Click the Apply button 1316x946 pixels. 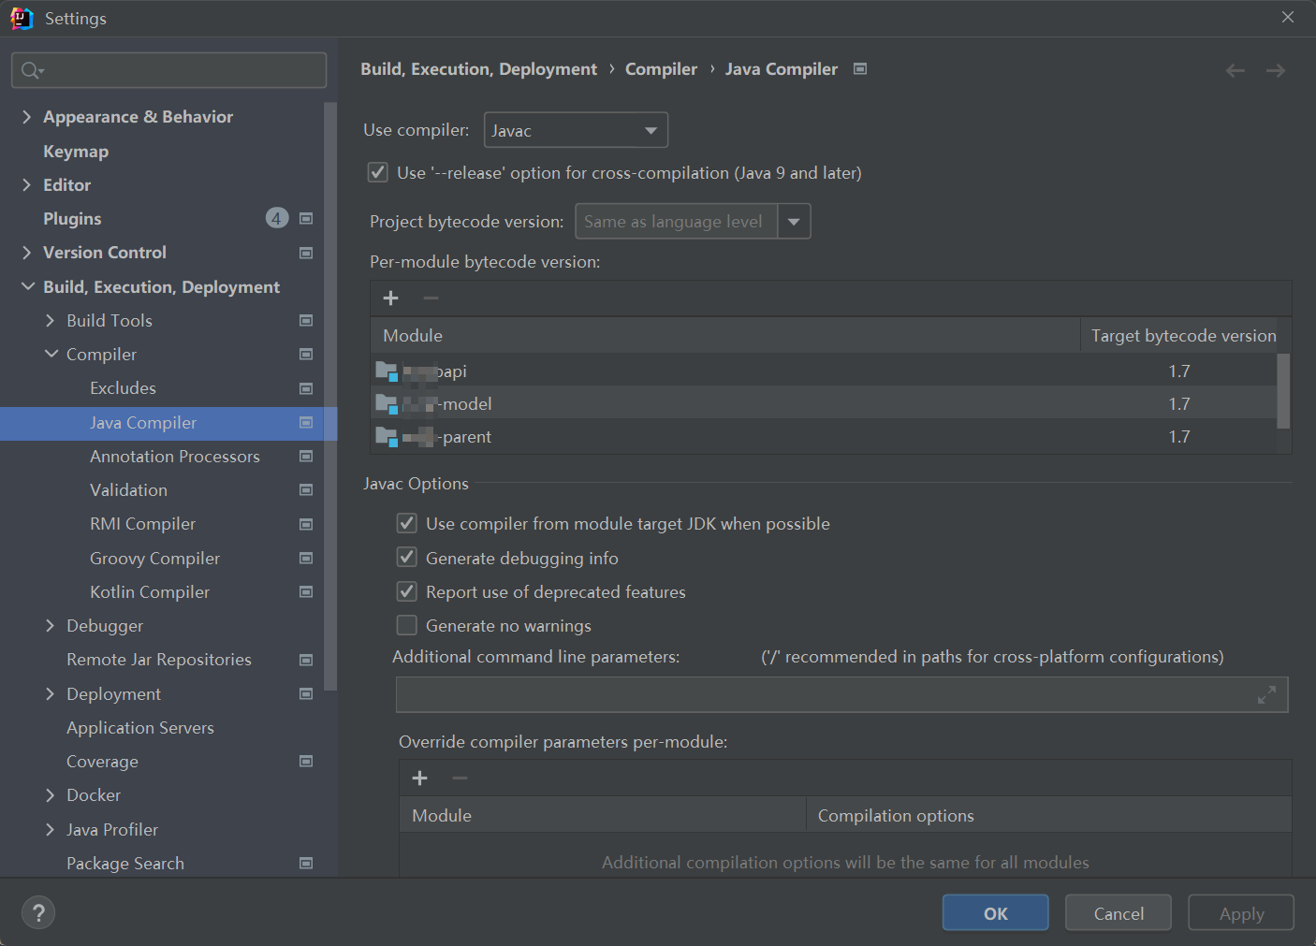point(1241,913)
